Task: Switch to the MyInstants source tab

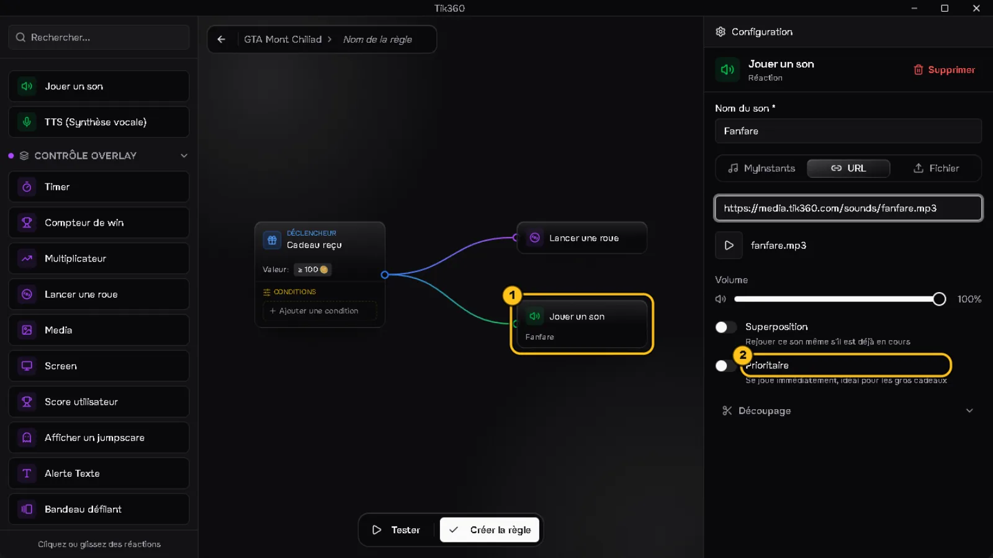Action: 762,168
